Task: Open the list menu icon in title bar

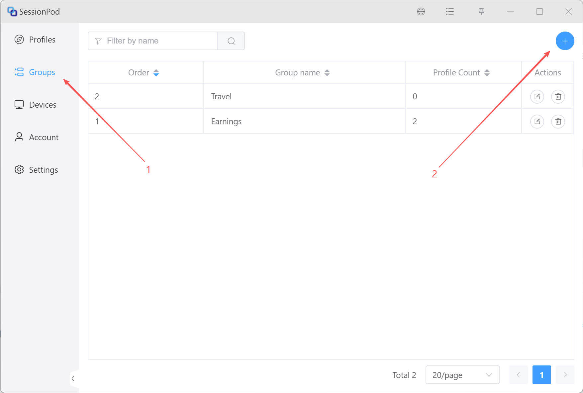Action: point(450,12)
